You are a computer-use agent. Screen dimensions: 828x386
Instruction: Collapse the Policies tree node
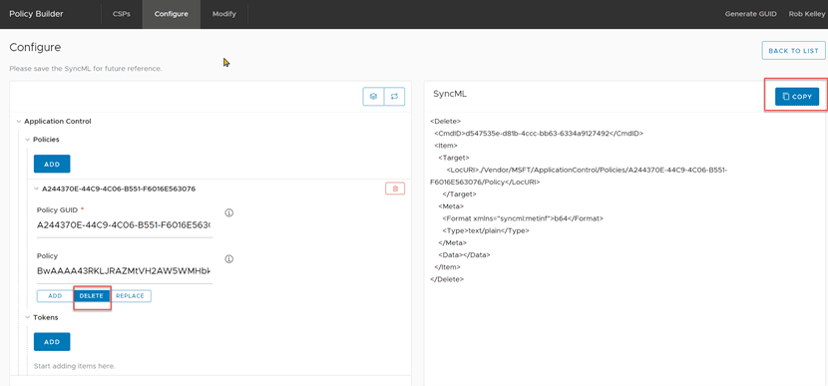pos(28,140)
